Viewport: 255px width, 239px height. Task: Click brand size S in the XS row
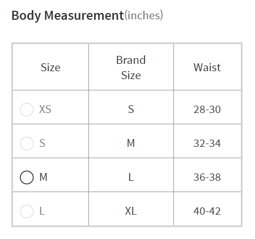click(x=131, y=109)
